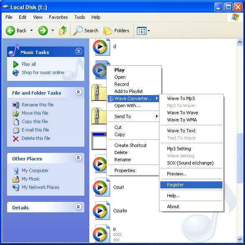Image resolution: width=245 pixels, height=245 pixels.
Task: Click the red X Delete this file icon
Action: click(15, 138)
